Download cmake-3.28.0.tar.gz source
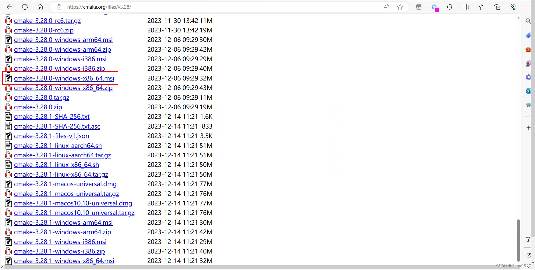Image resolution: width=535 pixels, height=270 pixels. (x=42, y=98)
